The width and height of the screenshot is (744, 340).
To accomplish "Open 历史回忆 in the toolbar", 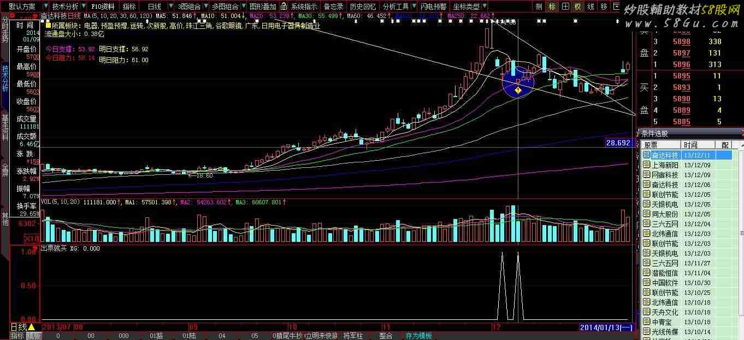I will (363, 7).
